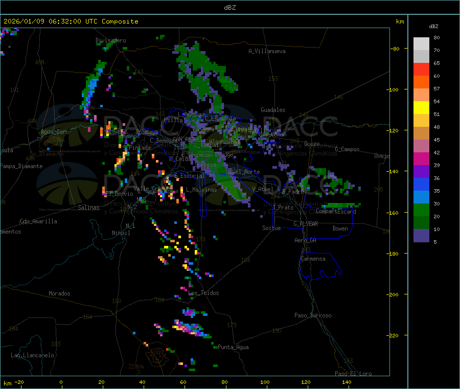Click the L_Malvinas map label
Screen dimensions: 460x389
201,190
